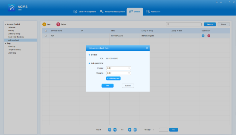Screen dimensions: 236x135
Task: Click the red Delete trash icon
Action: tap(58, 24)
